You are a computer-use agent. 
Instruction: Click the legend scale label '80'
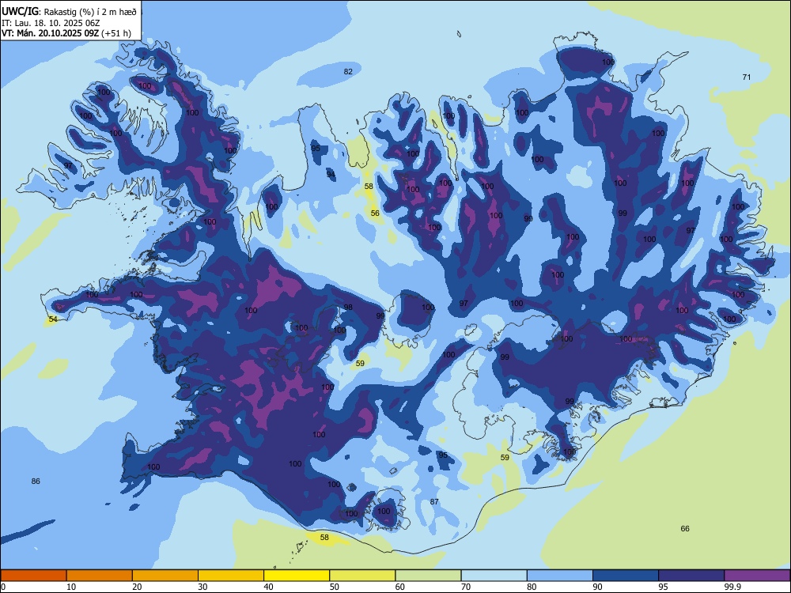pos(532,587)
